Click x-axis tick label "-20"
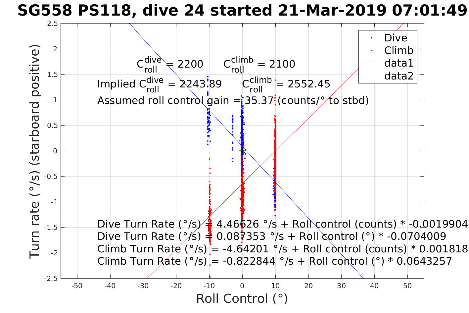The image size is (469, 313). (x=176, y=286)
